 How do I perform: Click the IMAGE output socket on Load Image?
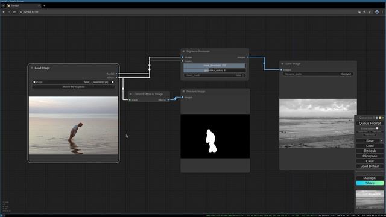116,74
